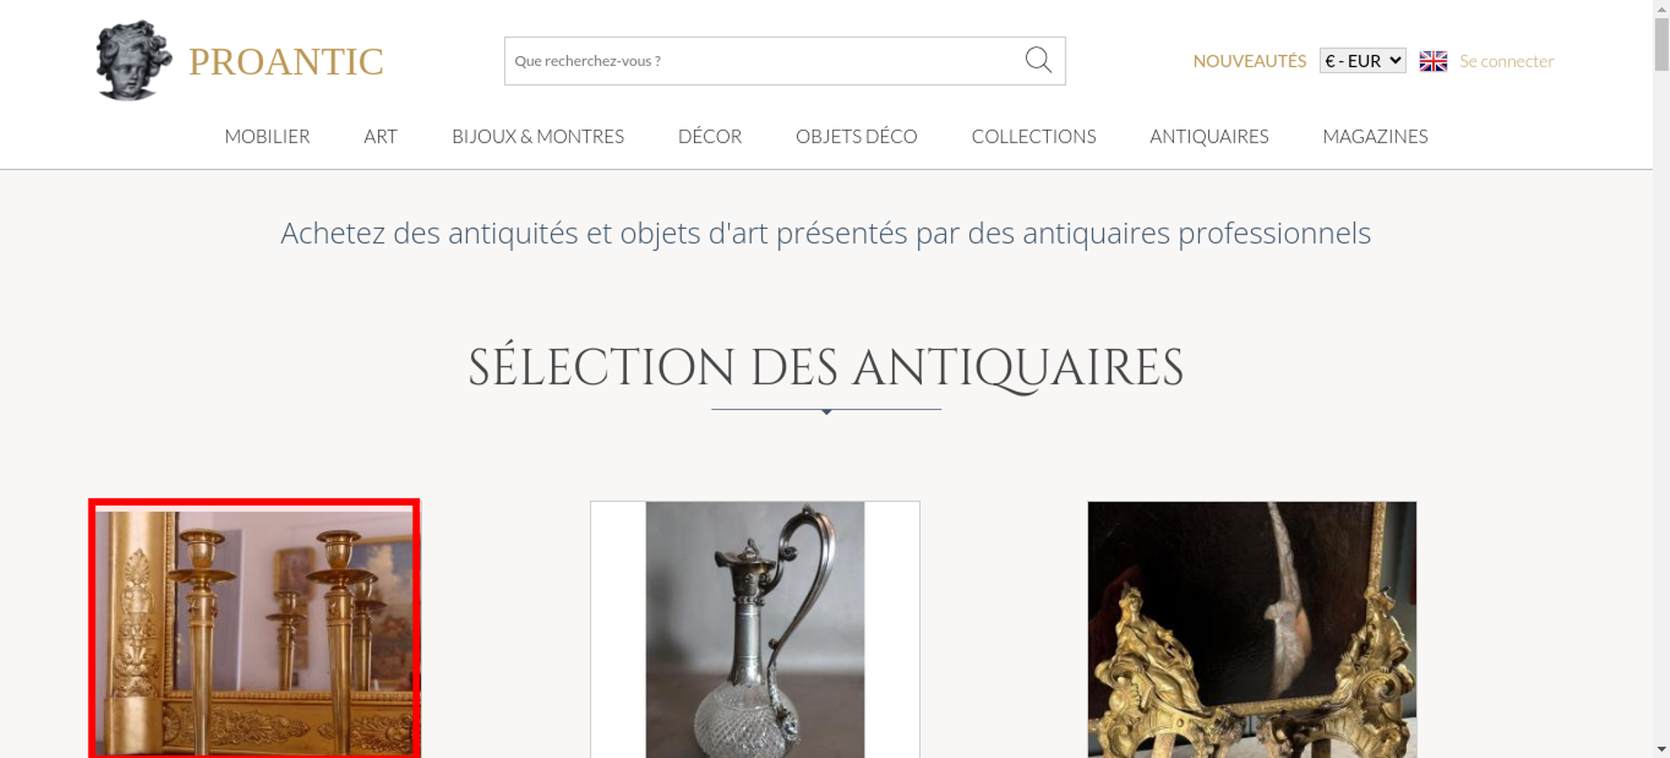The image size is (1670, 758).
Task: Open the ANTIQUAIRES menu
Action: [x=1209, y=136]
